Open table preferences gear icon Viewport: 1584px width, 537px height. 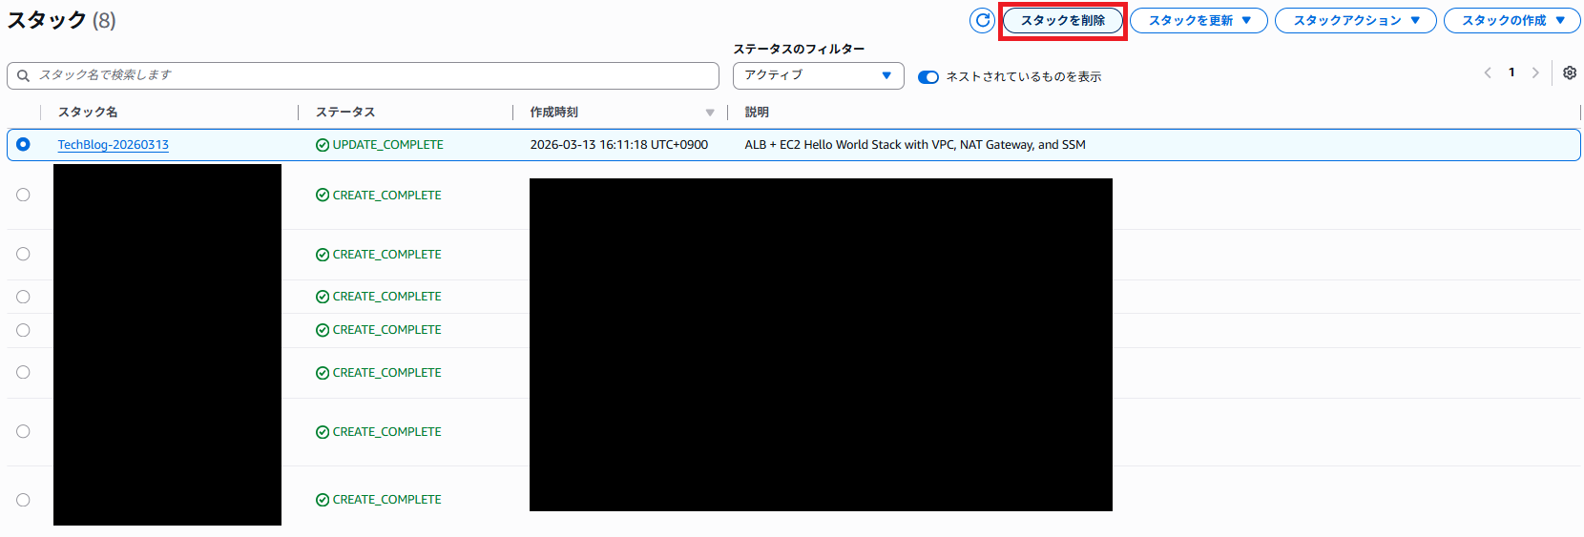pyautogui.click(x=1570, y=72)
